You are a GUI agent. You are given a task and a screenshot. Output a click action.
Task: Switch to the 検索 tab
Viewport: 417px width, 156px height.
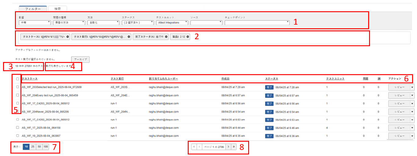pos(57,9)
